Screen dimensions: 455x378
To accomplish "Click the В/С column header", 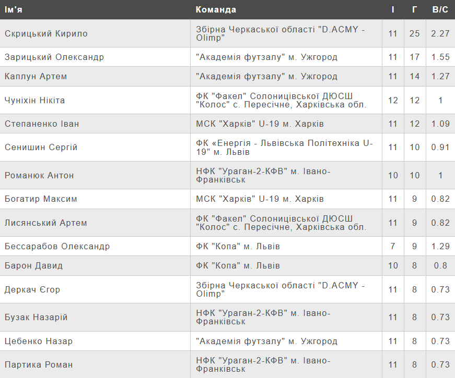I will pos(440,9).
